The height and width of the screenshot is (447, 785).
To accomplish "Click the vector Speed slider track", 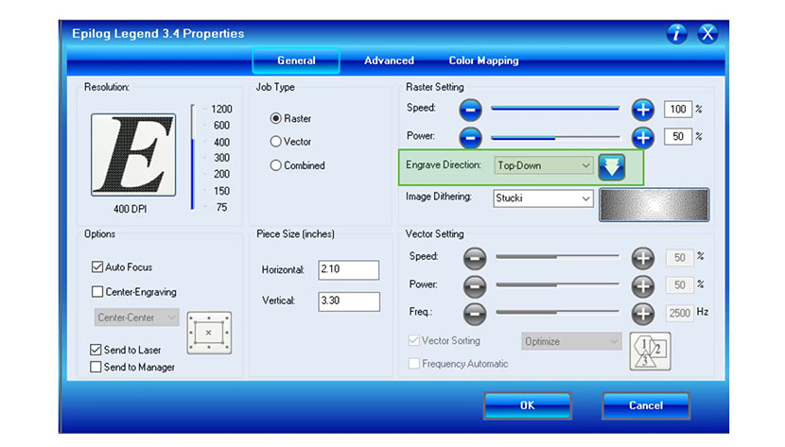I will pyautogui.click(x=557, y=256).
